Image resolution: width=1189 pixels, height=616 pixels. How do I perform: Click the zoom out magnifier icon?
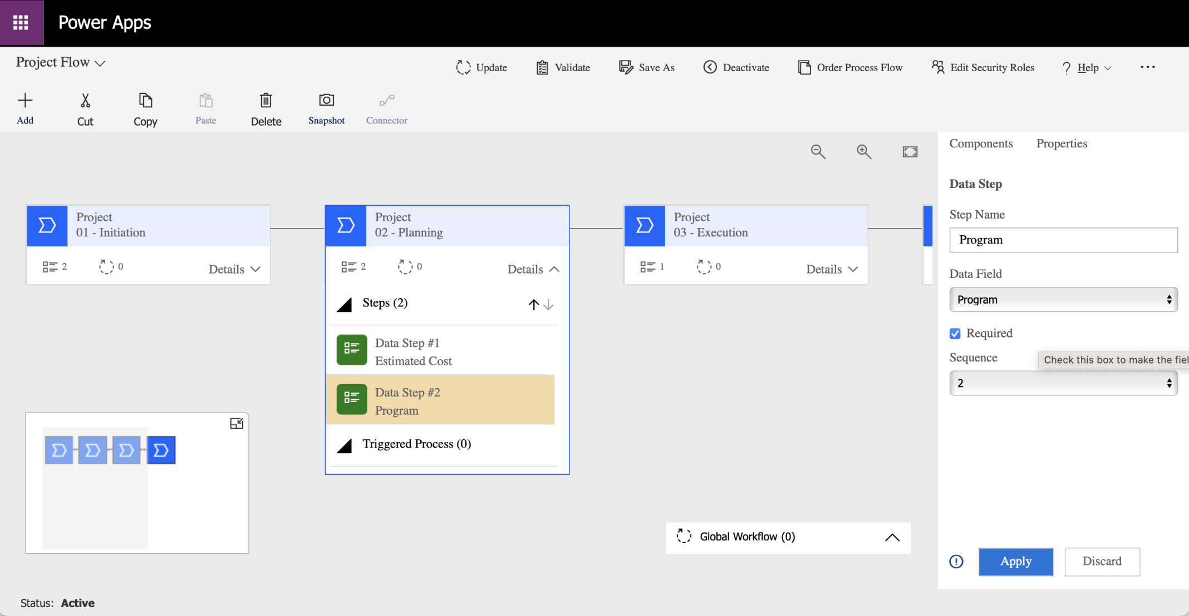818,151
